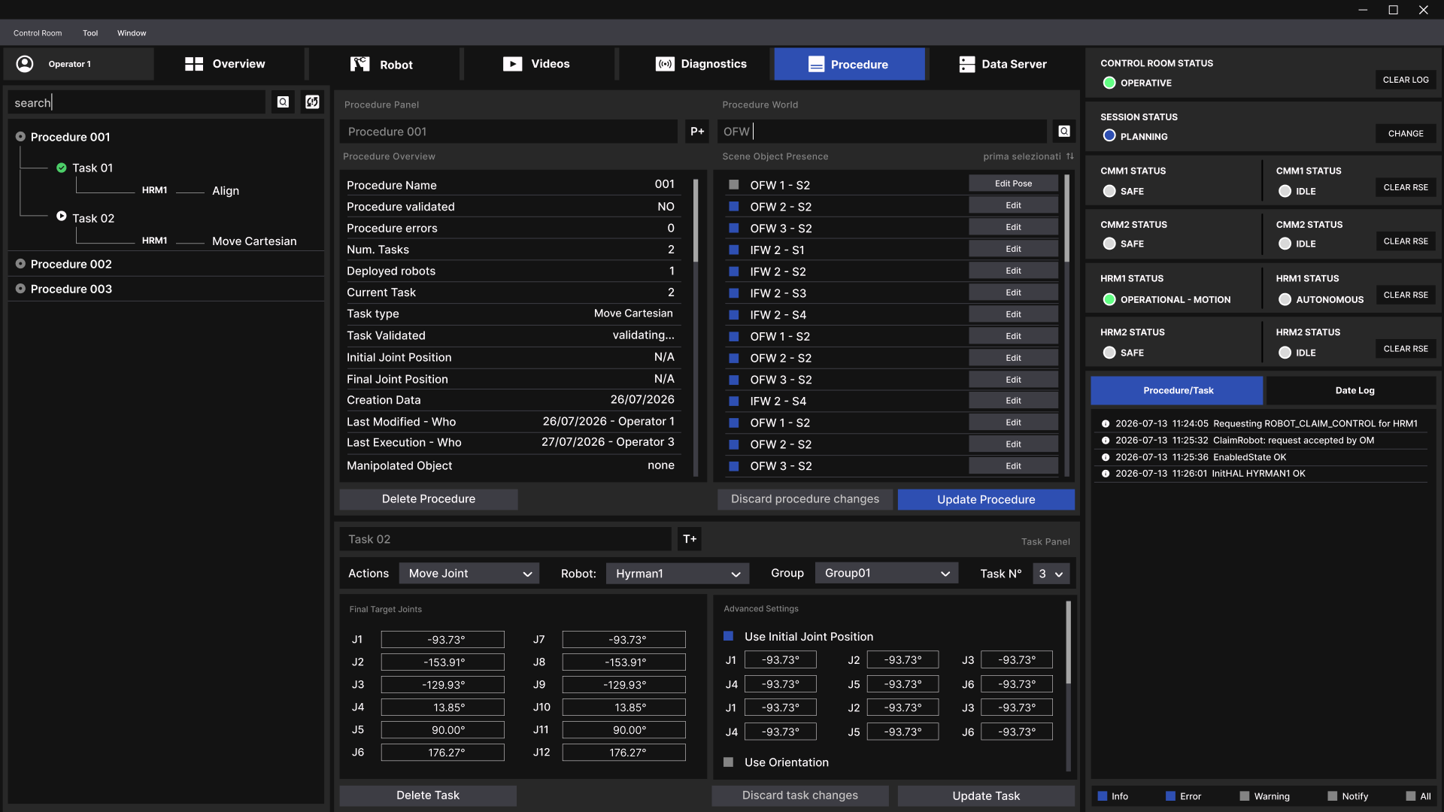Select Task 01 in the procedure tree
Image resolution: width=1444 pixels, height=812 pixels.
[93, 168]
